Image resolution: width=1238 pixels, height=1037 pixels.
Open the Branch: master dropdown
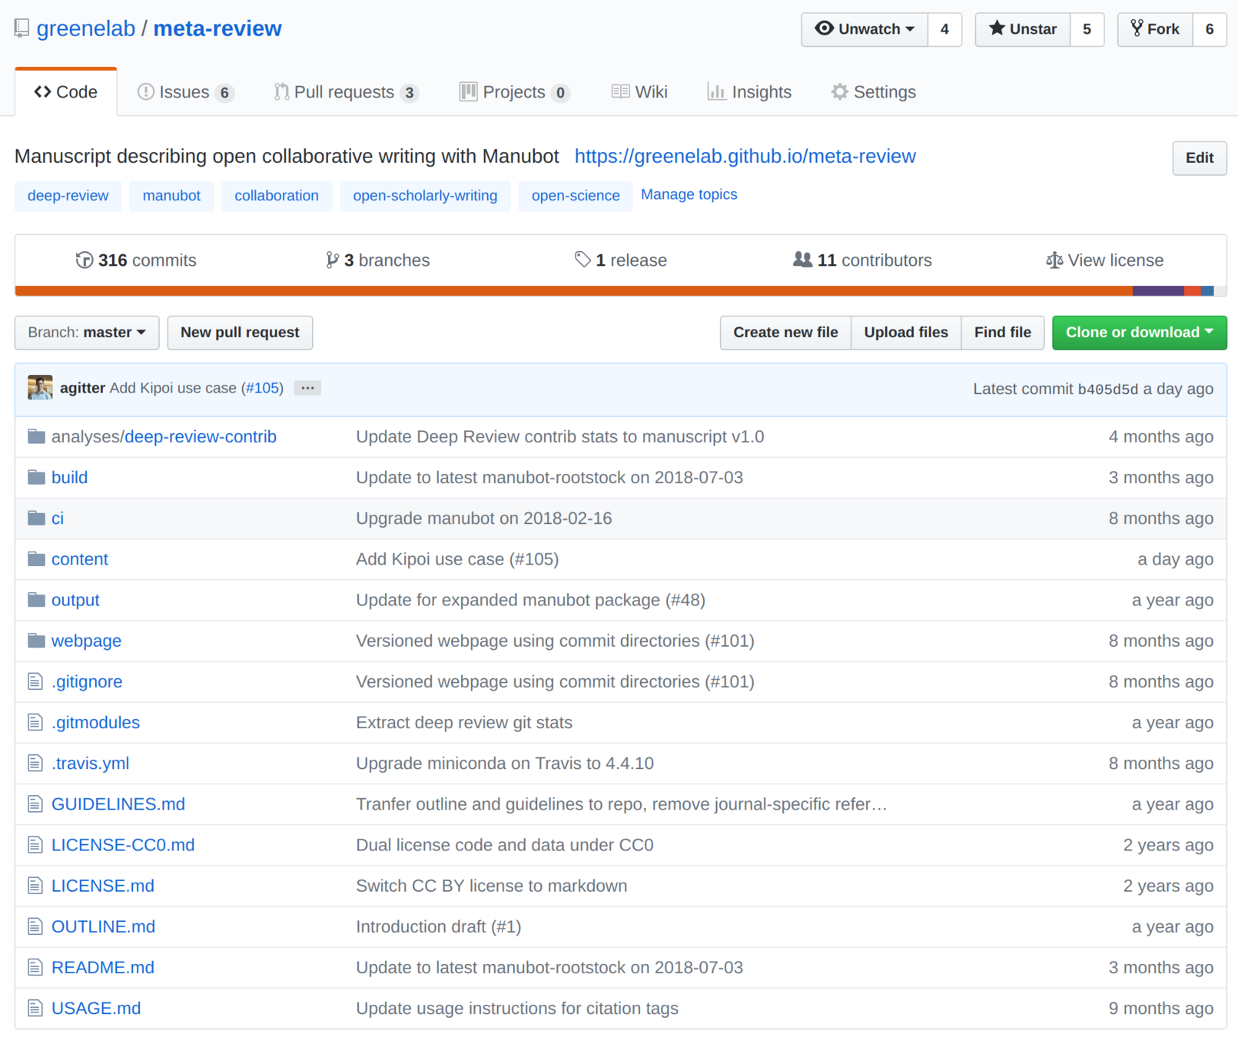coord(87,333)
